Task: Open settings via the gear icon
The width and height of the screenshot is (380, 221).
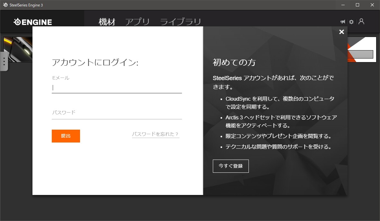Action: pos(351,22)
